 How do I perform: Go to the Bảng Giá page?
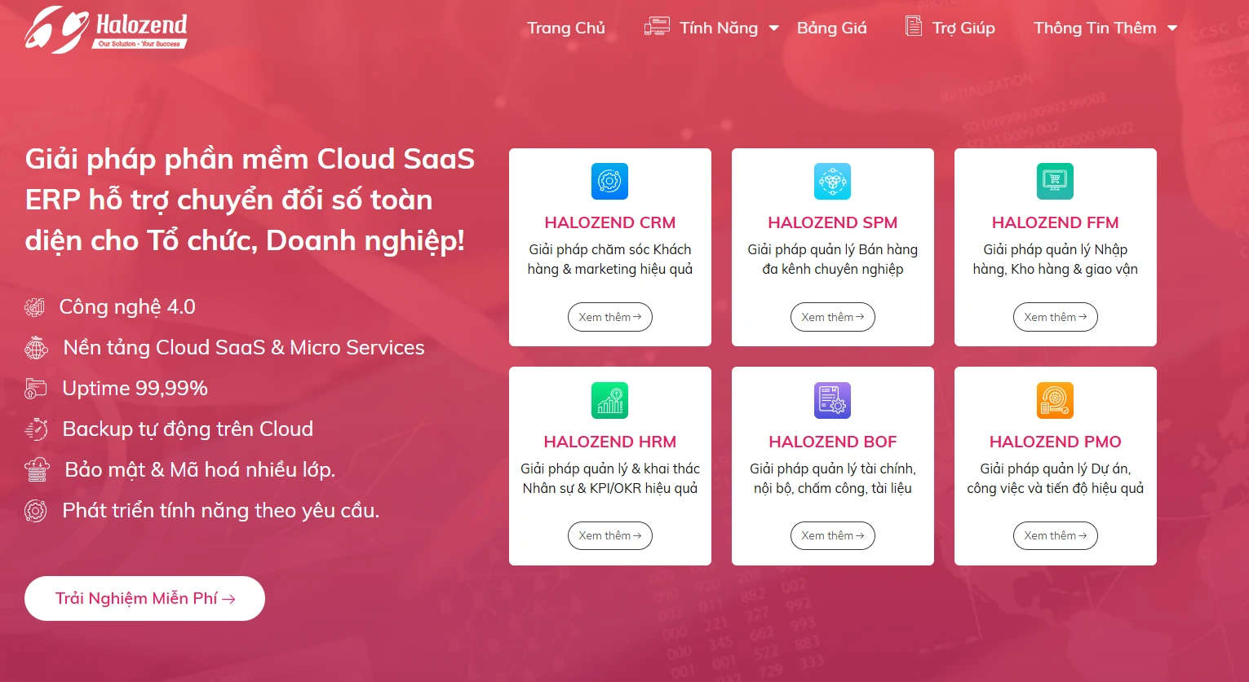[x=831, y=29]
